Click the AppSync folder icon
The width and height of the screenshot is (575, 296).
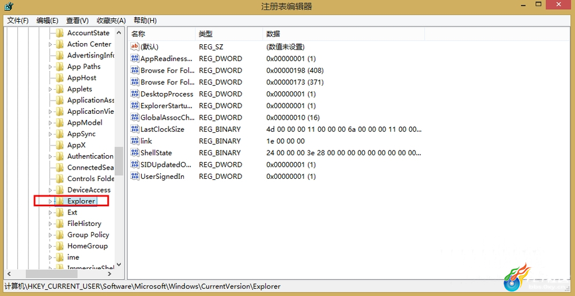pos(59,134)
